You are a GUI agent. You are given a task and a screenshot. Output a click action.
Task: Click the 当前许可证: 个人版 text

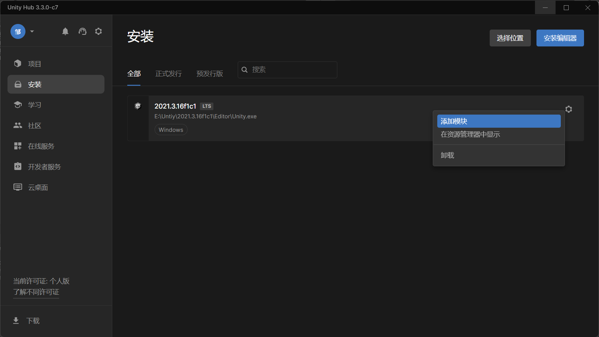42,281
